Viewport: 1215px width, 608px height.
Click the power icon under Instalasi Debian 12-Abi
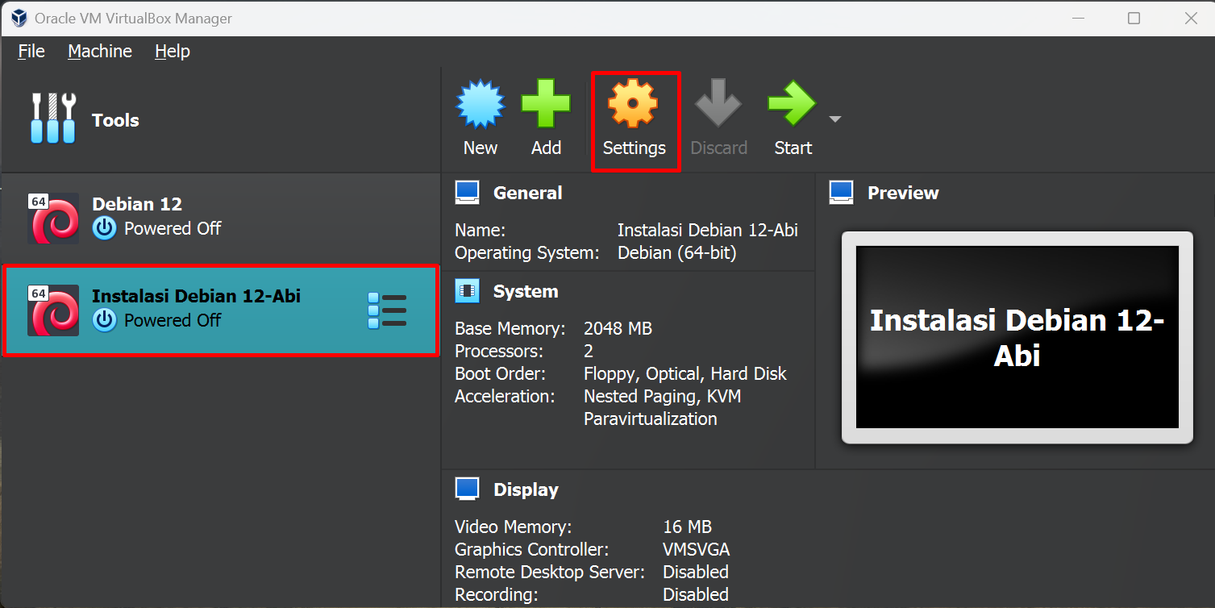pyautogui.click(x=104, y=320)
